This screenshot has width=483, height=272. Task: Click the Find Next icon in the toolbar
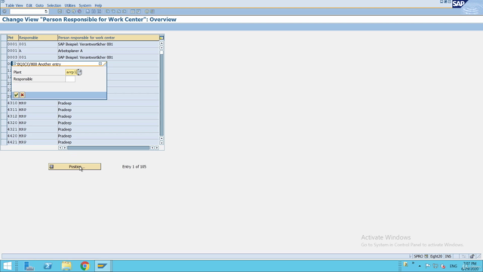pos(99,11)
